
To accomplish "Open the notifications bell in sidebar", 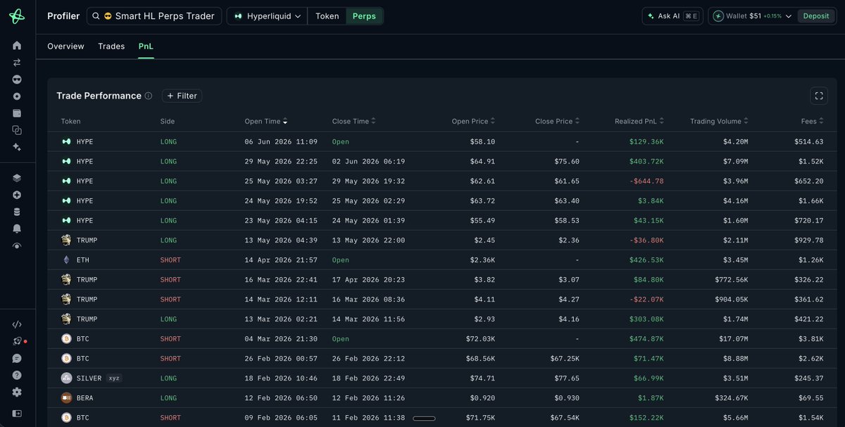I will [x=17, y=229].
